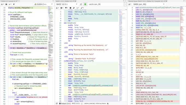Click 'SPECIALIZED_LOAD' on source line 24

18,19
